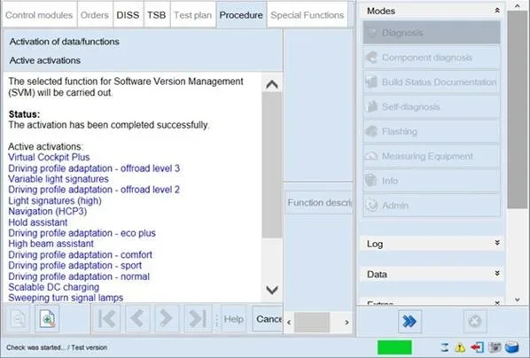Switch to the DISS tab
530x358 pixels.
pyautogui.click(x=128, y=15)
